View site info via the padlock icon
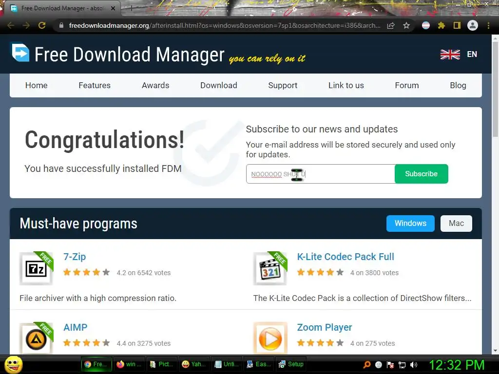 click(61, 25)
